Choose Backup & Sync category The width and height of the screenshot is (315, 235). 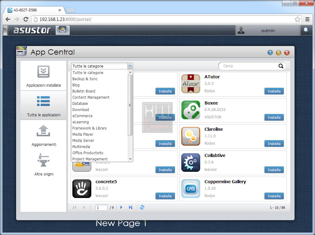100,79
